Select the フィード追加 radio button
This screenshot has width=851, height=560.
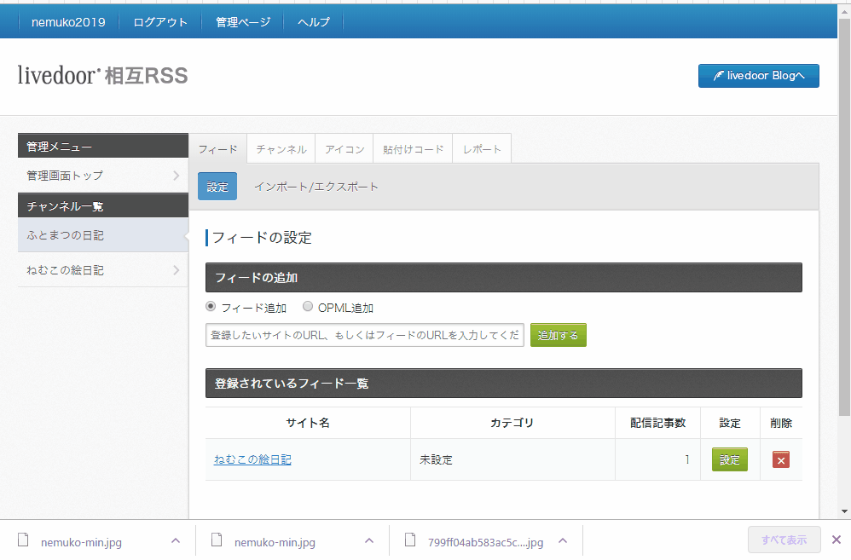pos(211,307)
